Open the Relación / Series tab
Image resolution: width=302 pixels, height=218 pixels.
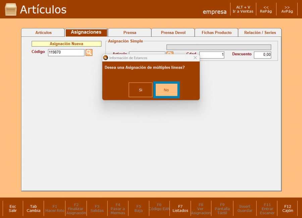[260, 32]
